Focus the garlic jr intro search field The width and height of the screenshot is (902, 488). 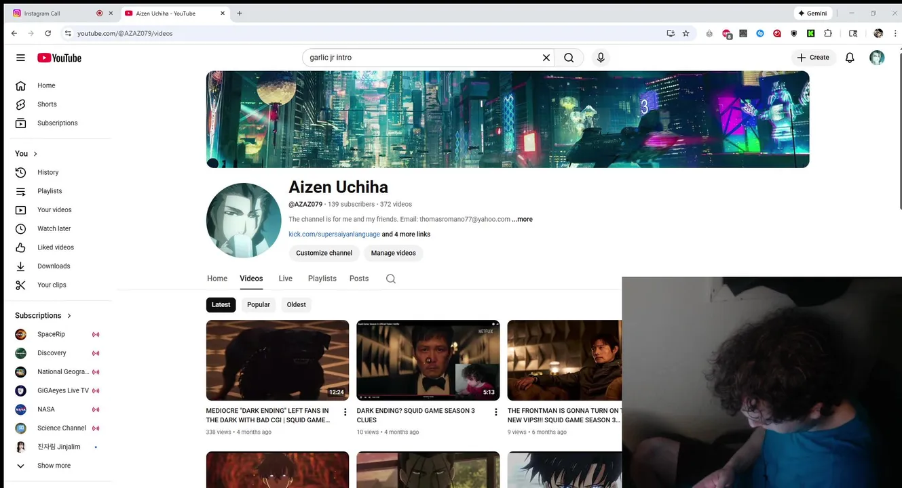(x=421, y=58)
